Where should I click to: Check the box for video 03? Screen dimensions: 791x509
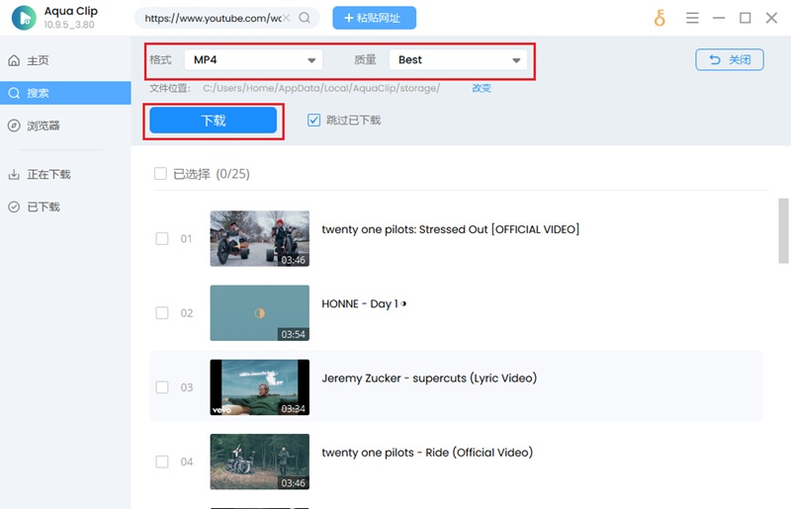tap(162, 387)
